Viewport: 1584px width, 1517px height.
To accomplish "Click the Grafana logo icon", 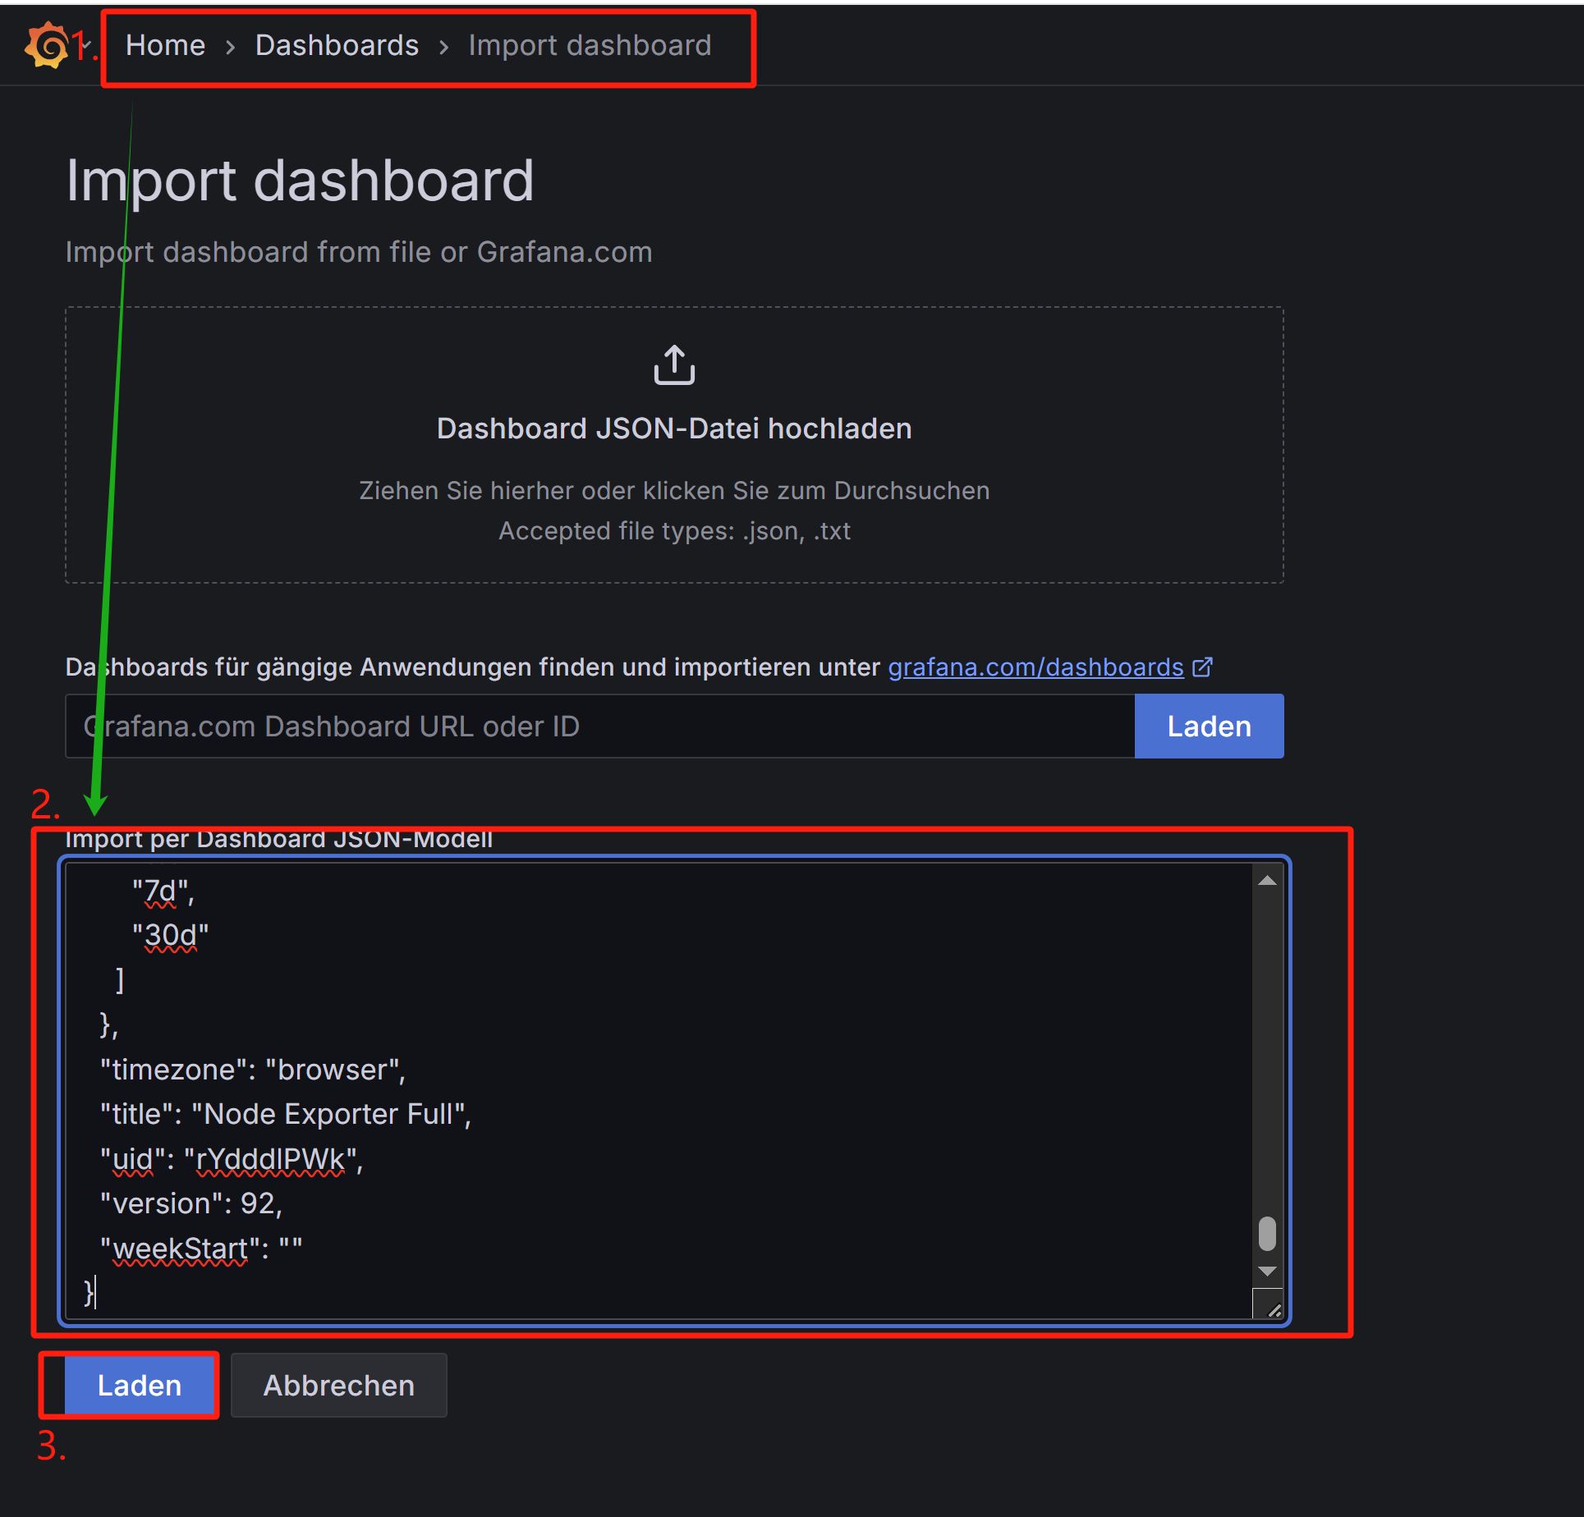I will 47,45.
